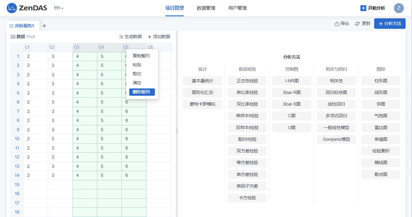Click the refresh (更新) icon
Image resolution: width=412 pixels, height=217 pixels.
[x=358, y=24]
